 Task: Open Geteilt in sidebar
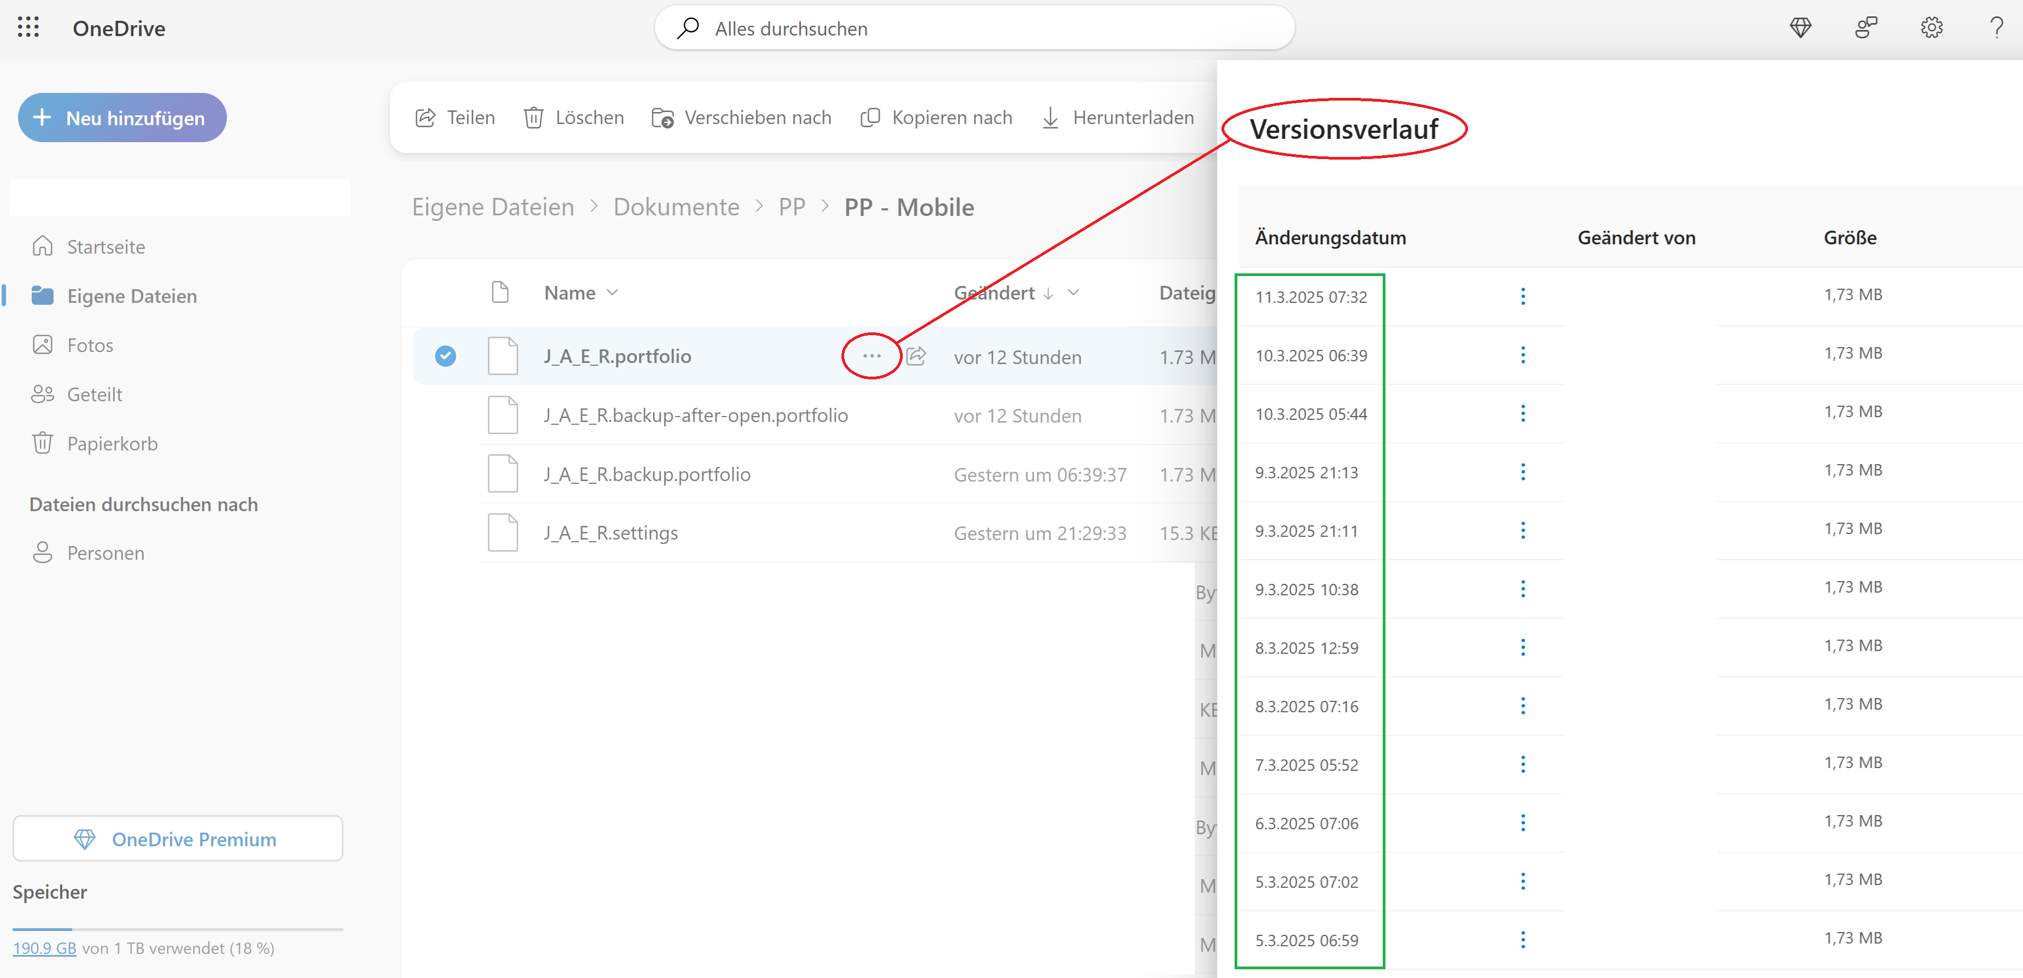[x=78, y=394]
